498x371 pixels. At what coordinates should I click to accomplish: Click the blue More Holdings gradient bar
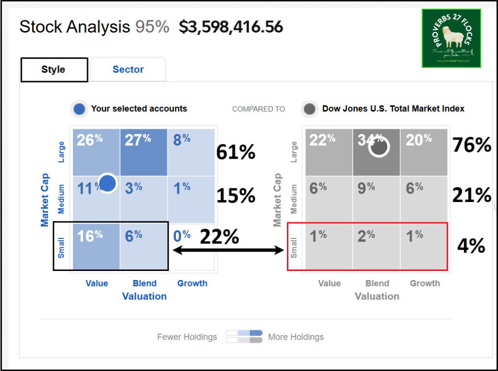pos(244,333)
